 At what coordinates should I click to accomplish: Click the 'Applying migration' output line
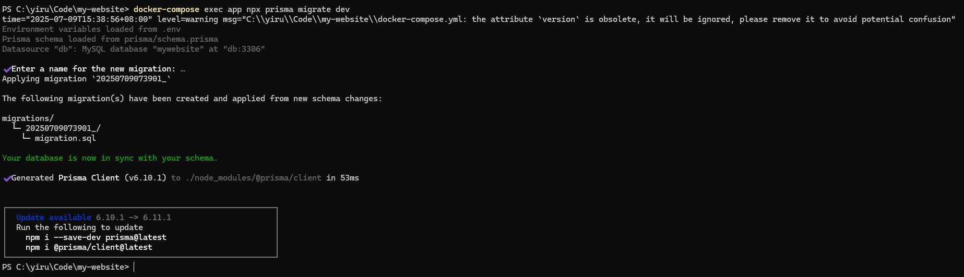[87, 79]
